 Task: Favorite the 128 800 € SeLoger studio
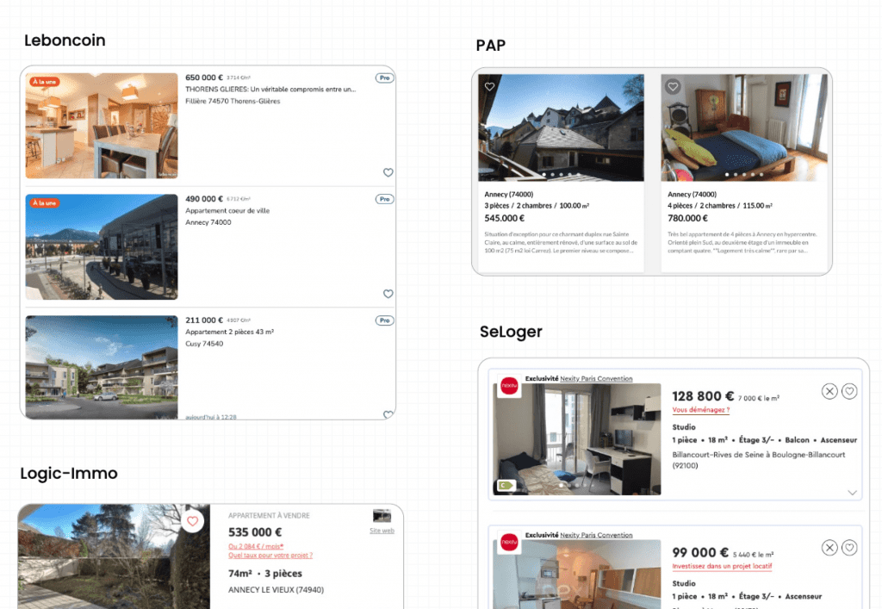pyautogui.click(x=849, y=392)
